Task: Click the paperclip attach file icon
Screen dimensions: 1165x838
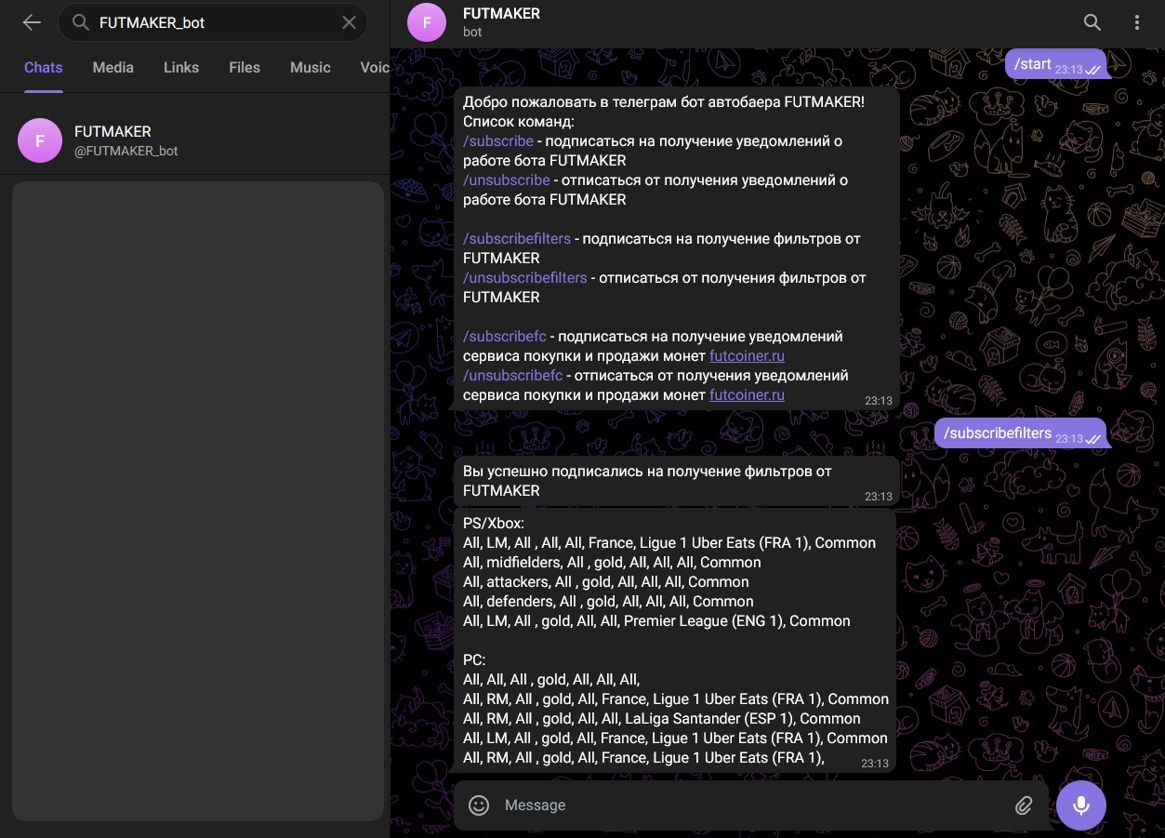Action: pyautogui.click(x=1023, y=805)
